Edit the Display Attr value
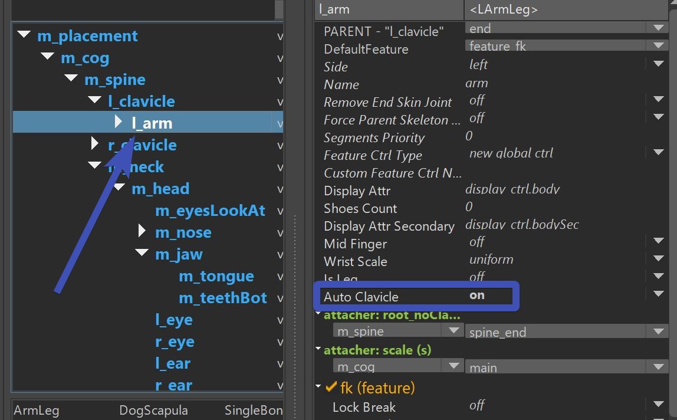Viewport: 677px width, 420px height. pyautogui.click(x=512, y=189)
